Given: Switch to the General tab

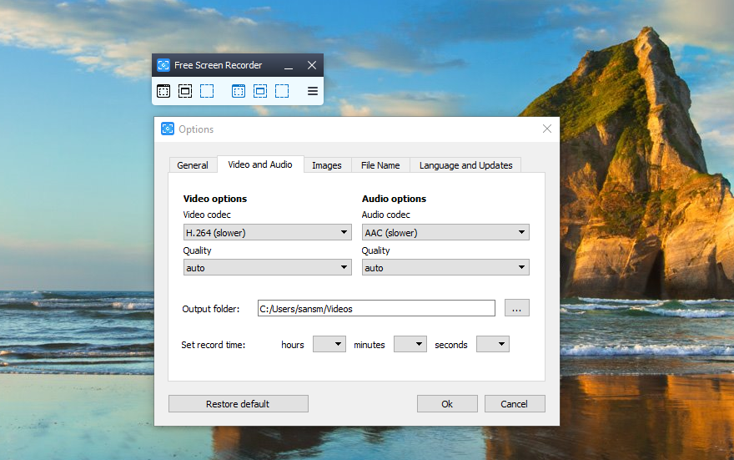Looking at the screenshot, I should pos(193,165).
